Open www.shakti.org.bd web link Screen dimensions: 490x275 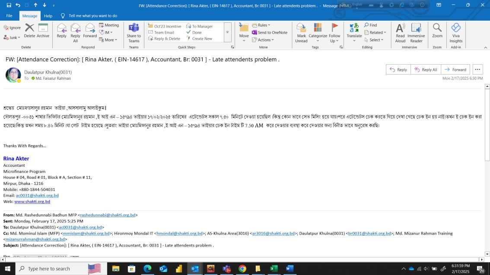32,201
